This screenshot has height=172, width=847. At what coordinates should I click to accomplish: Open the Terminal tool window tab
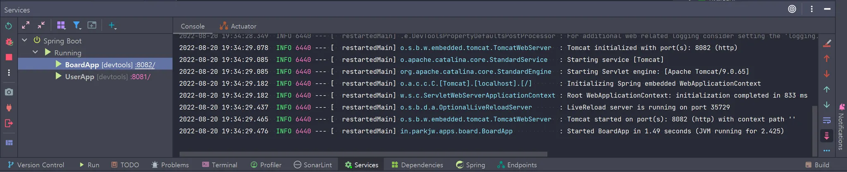point(220,165)
